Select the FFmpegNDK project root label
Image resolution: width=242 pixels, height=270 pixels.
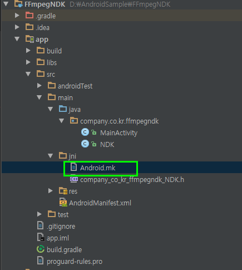[x=45, y=4]
